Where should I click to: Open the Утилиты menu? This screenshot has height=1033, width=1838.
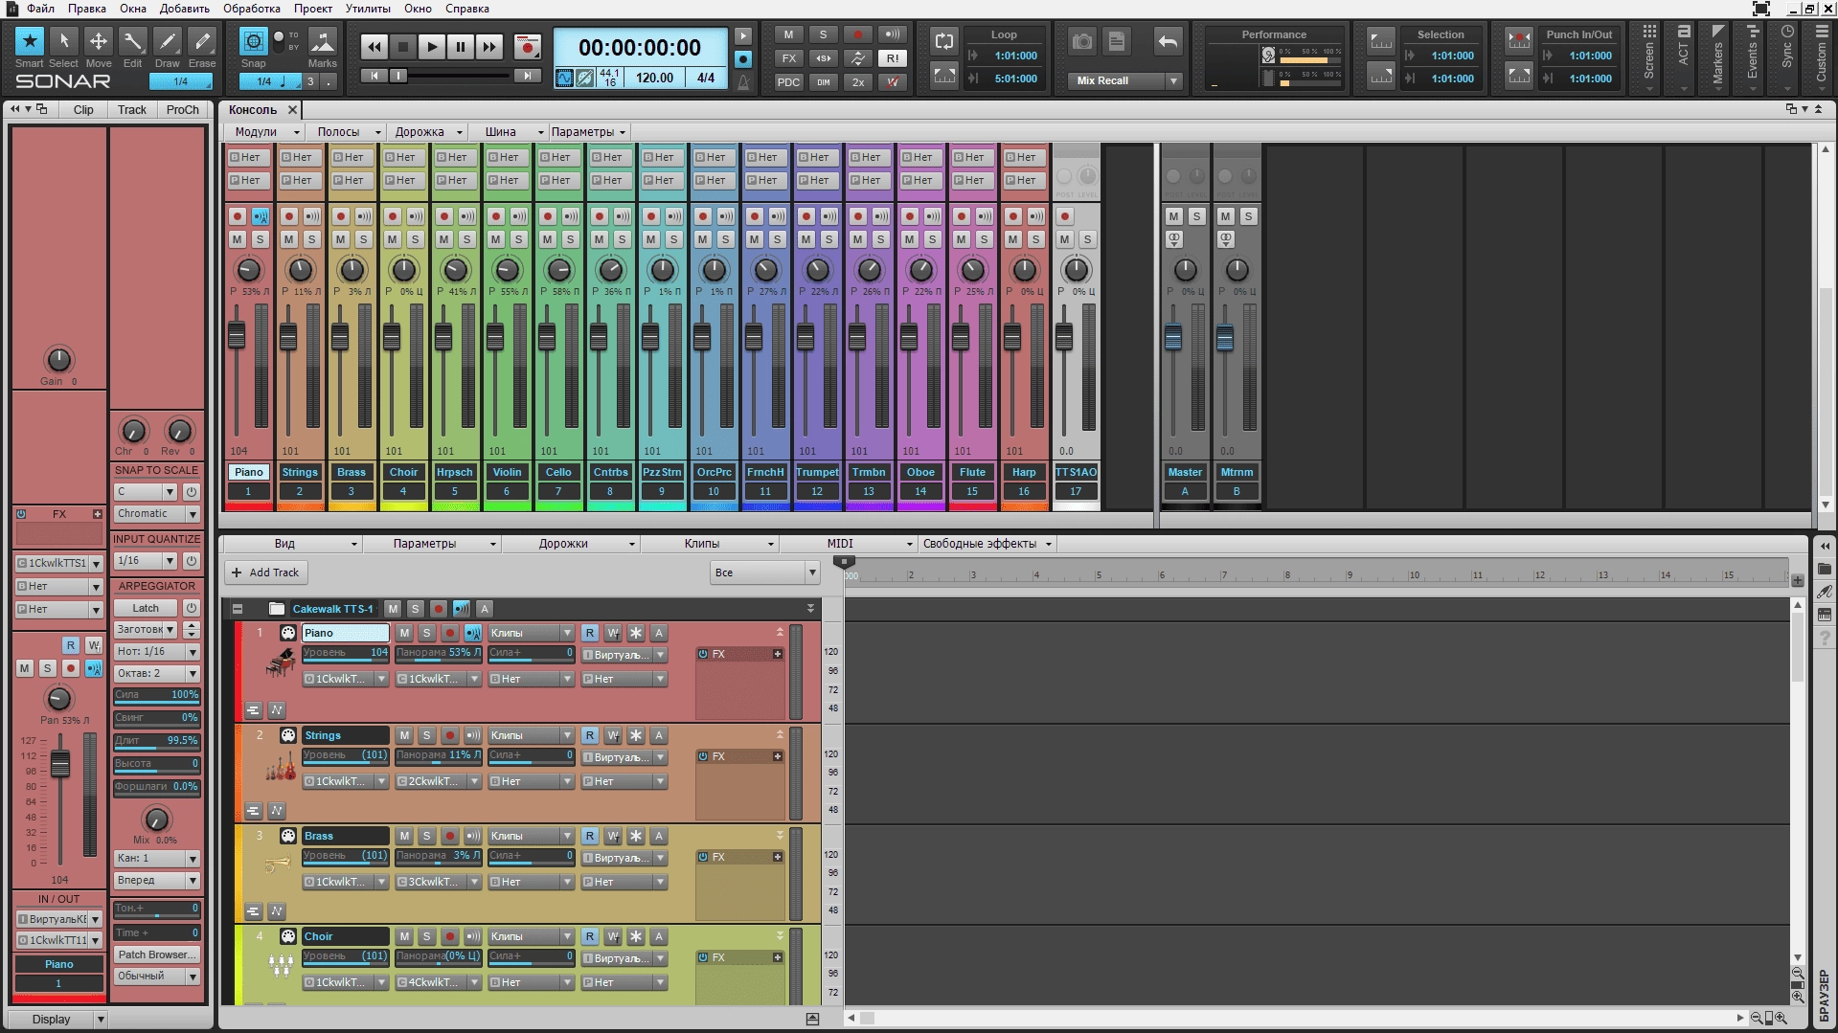368,9
